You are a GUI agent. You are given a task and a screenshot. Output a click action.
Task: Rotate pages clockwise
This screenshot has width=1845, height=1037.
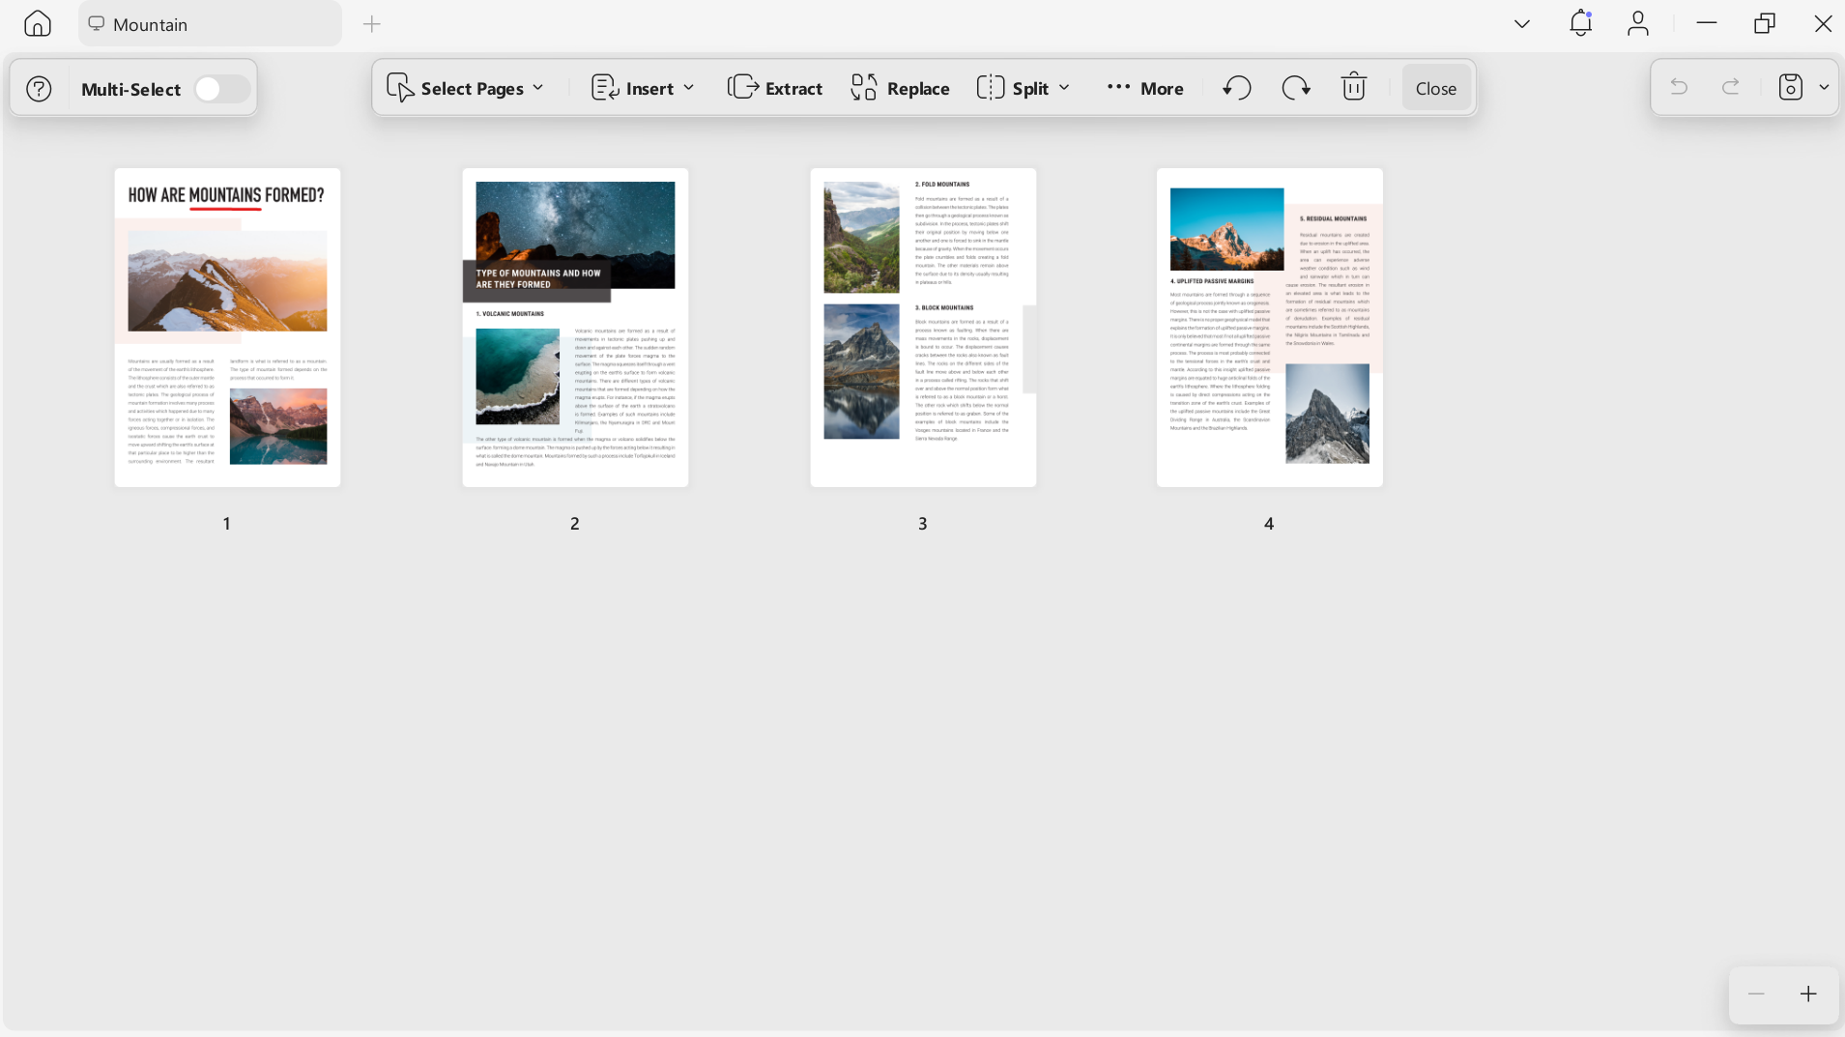click(x=1296, y=88)
